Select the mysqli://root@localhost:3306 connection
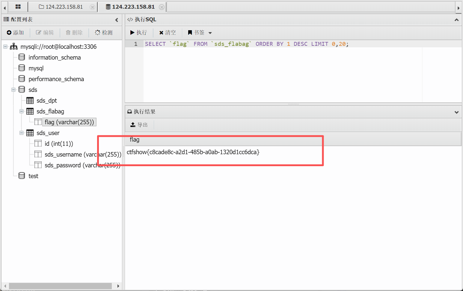Viewport: 463px width, 291px height. [x=58, y=46]
